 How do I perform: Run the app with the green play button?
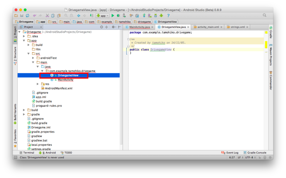click(x=113, y=16)
